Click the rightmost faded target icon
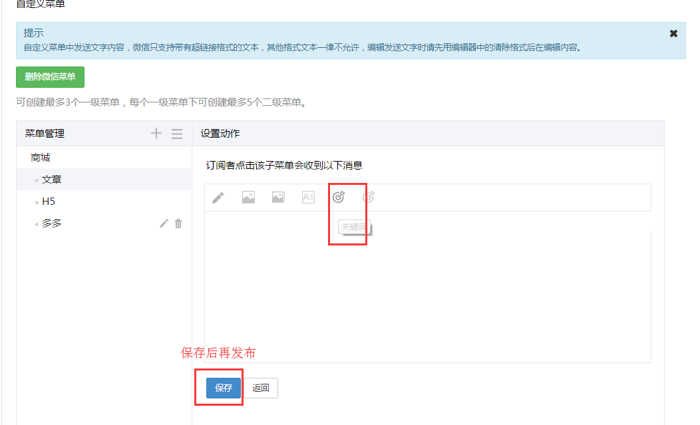The image size is (700, 425). pos(369,198)
